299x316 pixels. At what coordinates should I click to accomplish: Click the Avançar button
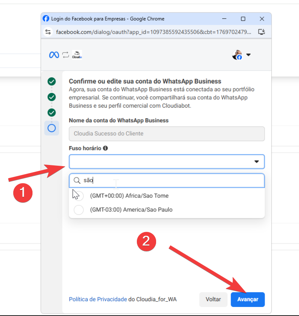click(248, 299)
